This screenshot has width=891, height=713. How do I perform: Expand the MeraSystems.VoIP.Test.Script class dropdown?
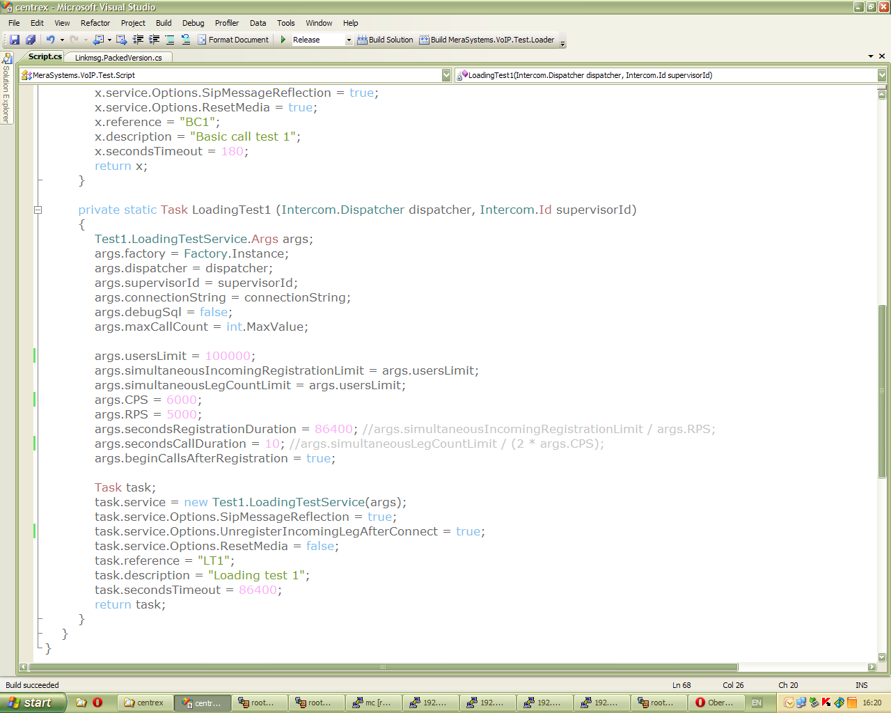tap(446, 75)
